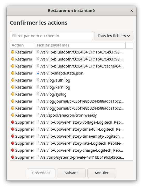Click the file icon beside history-rate-Logitech_Pebble entry

[38, 143]
